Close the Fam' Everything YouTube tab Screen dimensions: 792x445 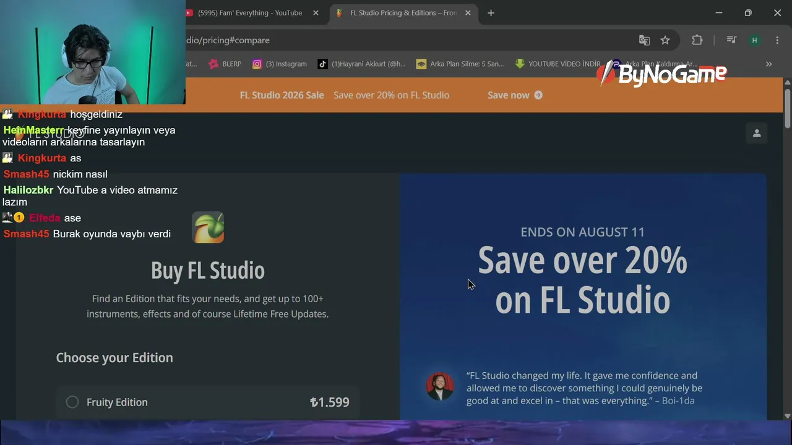pos(316,13)
